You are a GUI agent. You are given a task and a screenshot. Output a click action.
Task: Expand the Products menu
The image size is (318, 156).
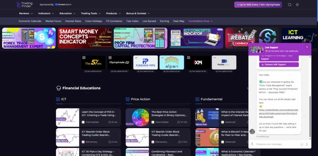114,13
